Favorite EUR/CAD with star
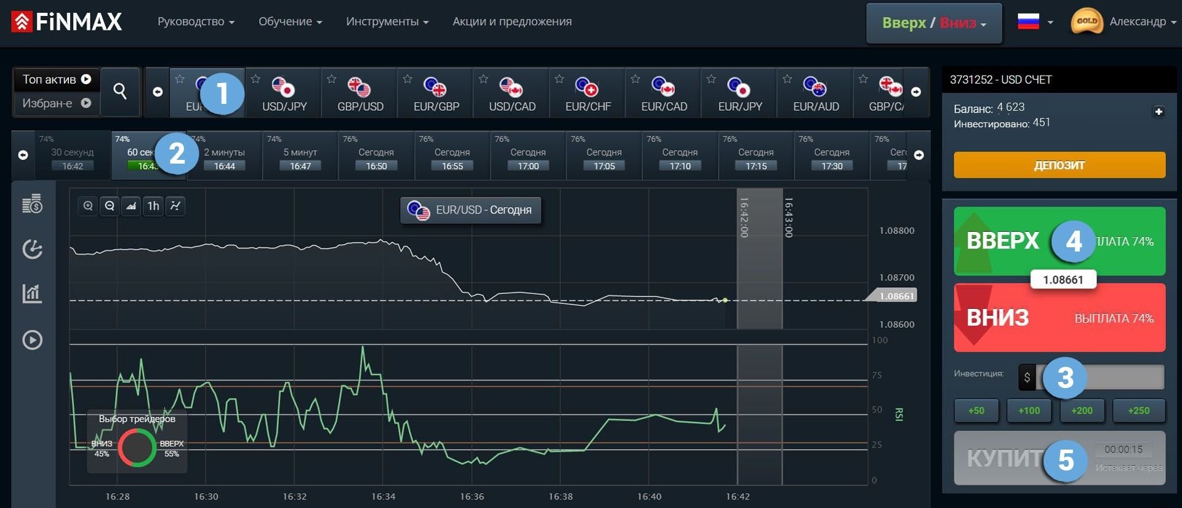The image size is (1182, 508). pyautogui.click(x=635, y=79)
